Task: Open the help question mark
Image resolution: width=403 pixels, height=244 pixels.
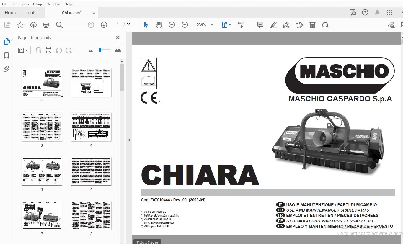Action: click(x=365, y=12)
